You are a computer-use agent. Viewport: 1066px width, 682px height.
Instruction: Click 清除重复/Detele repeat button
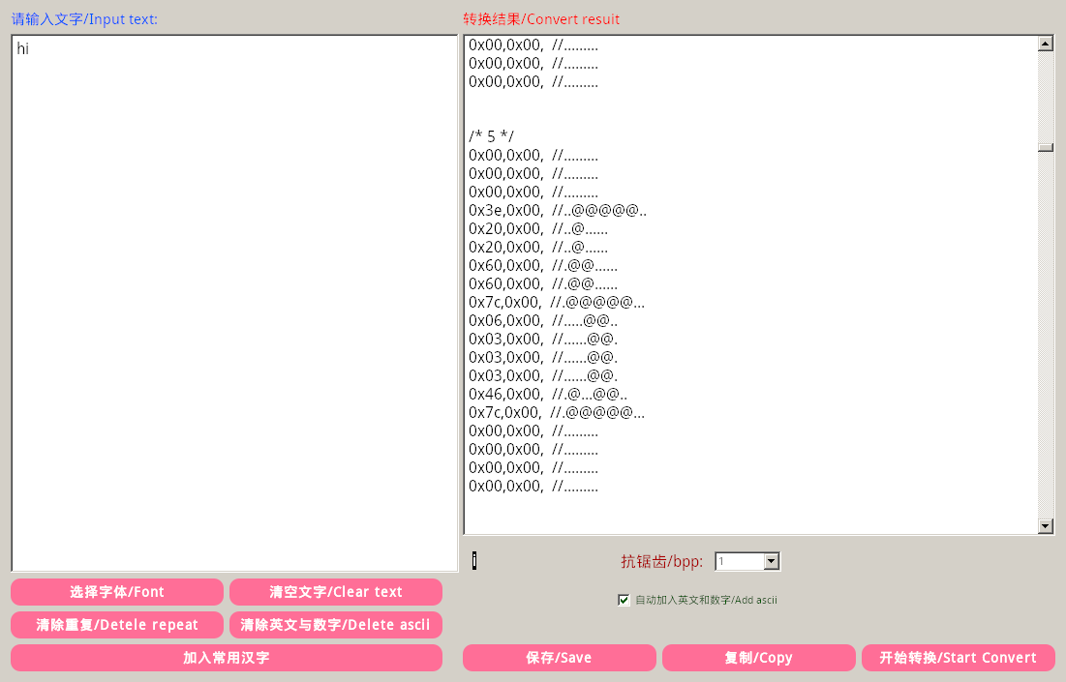point(116,625)
